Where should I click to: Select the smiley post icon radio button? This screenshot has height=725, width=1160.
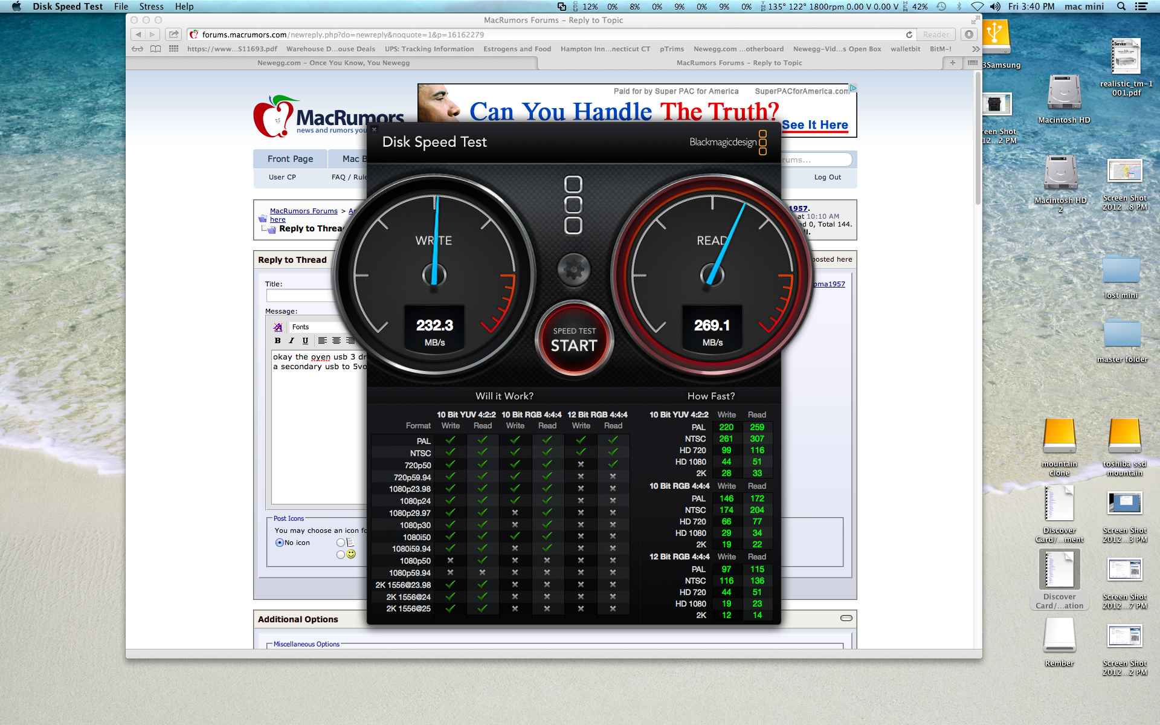pyautogui.click(x=341, y=555)
